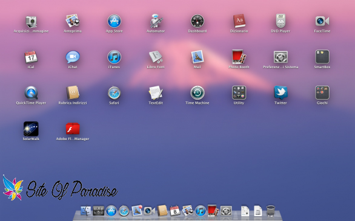Click the iCal calendar in the dock

[175, 211]
